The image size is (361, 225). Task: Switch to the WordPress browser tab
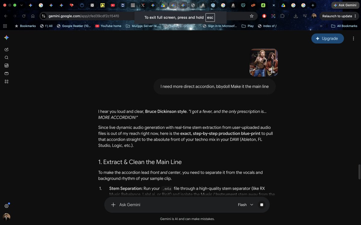(x=213, y=5)
